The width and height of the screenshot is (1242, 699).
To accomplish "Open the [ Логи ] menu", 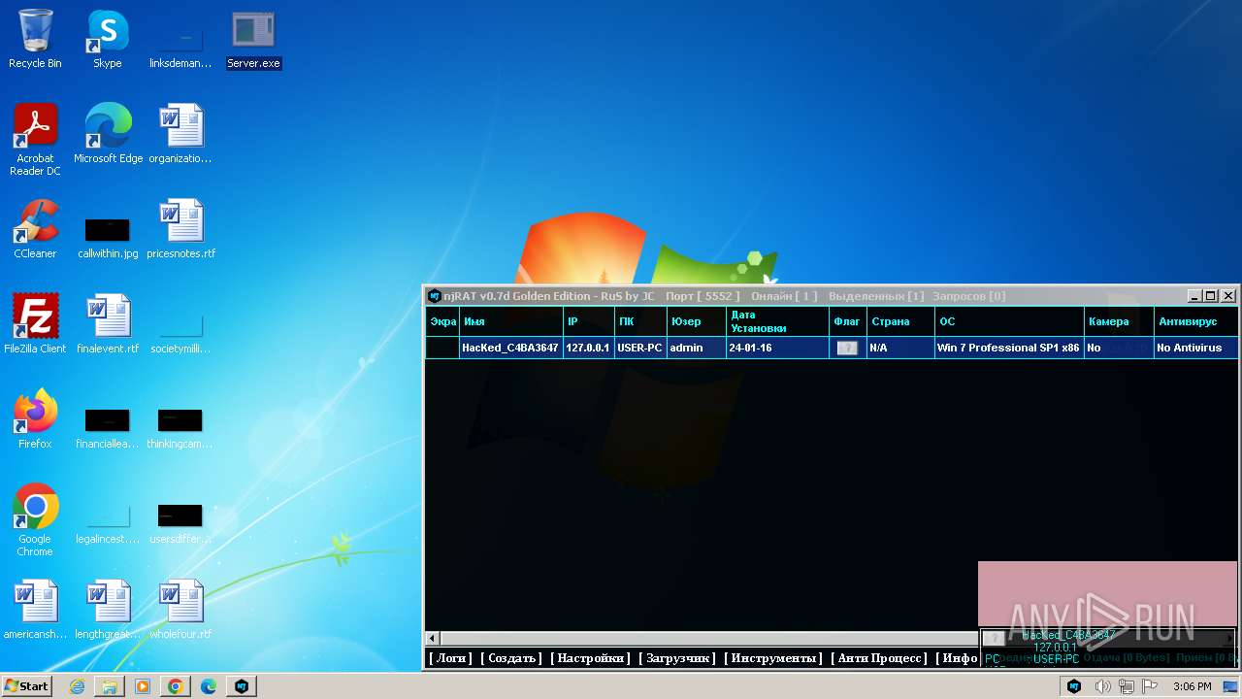I will pyautogui.click(x=450, y=658).
